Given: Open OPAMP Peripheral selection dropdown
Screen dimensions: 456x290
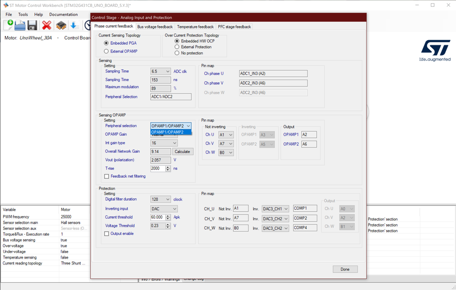Looking at the screenshot, I should (x=171, y=126).
